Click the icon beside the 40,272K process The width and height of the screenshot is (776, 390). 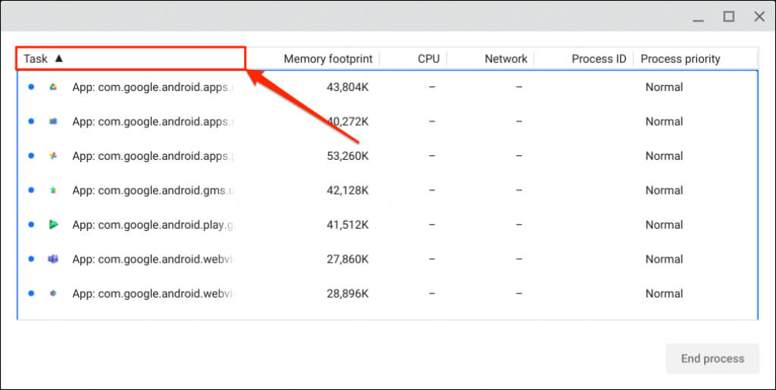click(53, 121)
